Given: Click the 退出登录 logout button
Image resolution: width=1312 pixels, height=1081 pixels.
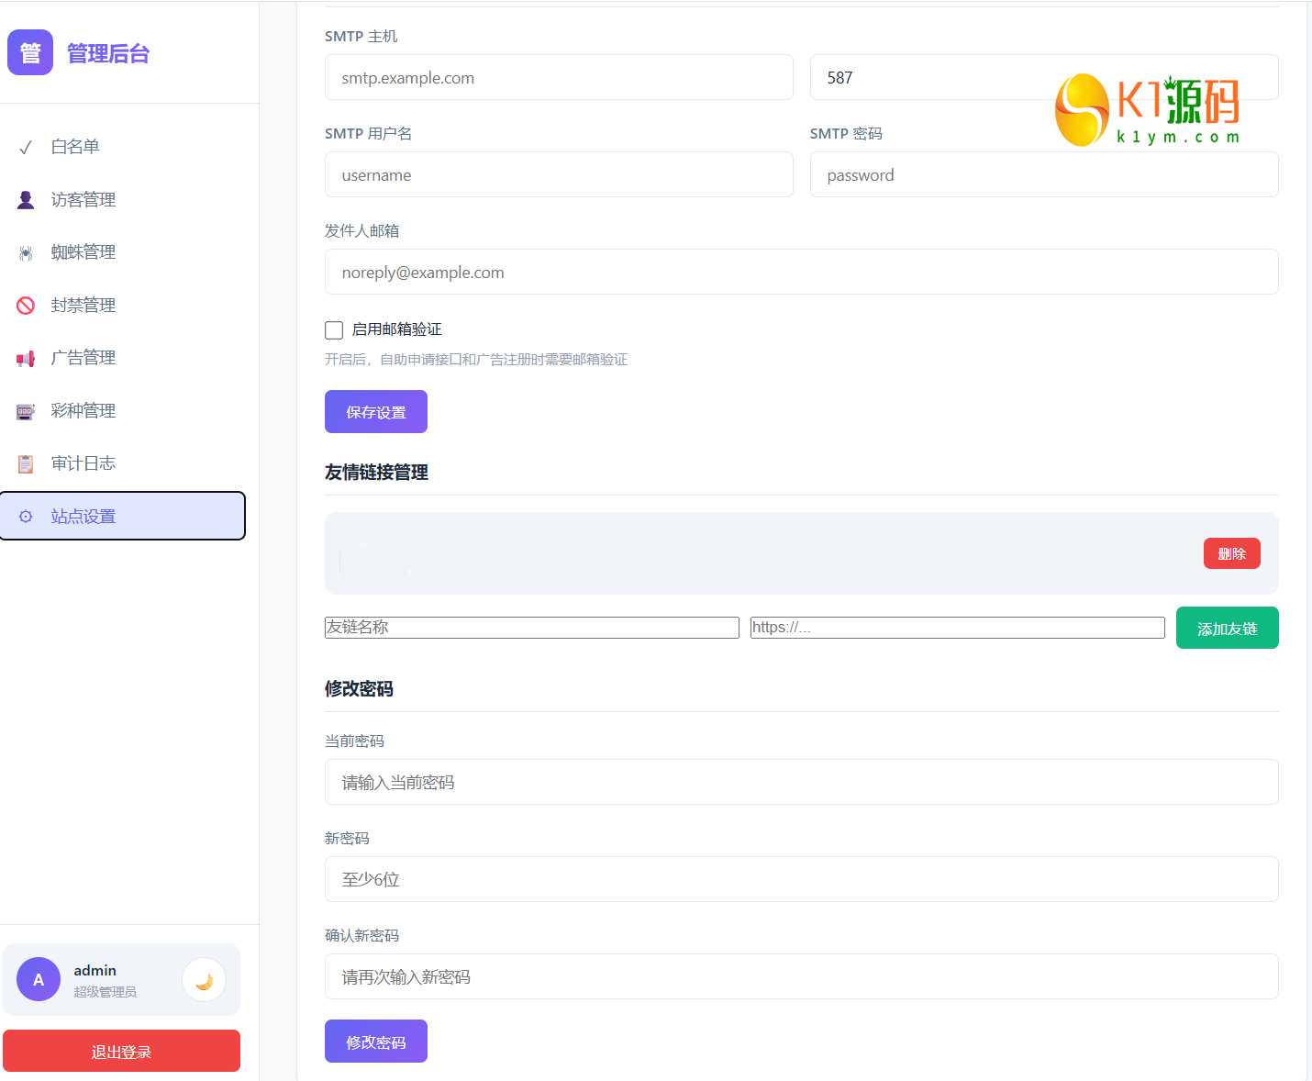Looking at the screenshot, I should [x=121, y=1051].
